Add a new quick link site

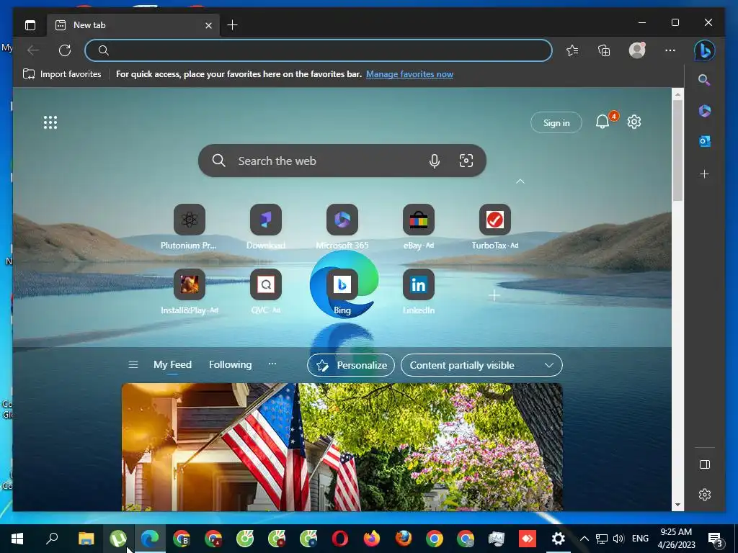tap(494, 295)
